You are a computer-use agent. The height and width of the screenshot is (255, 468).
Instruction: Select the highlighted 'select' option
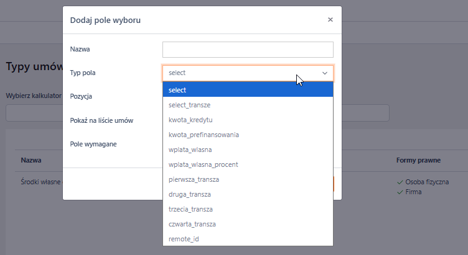(x=248, y=91)
